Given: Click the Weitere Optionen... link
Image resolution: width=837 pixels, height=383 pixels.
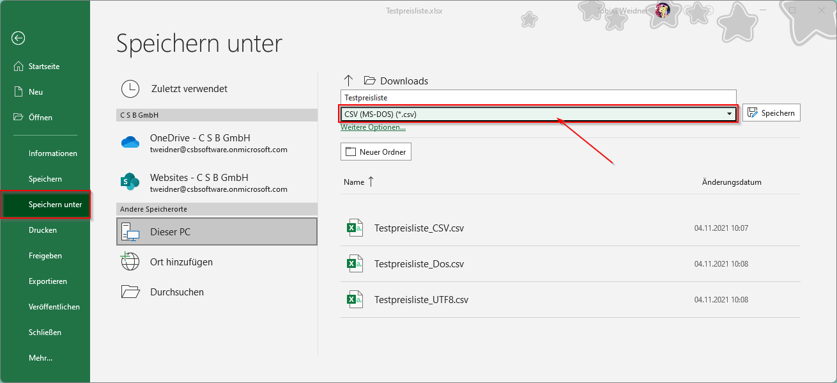Looking at the screenshot, I should click(x=373, y=127).
